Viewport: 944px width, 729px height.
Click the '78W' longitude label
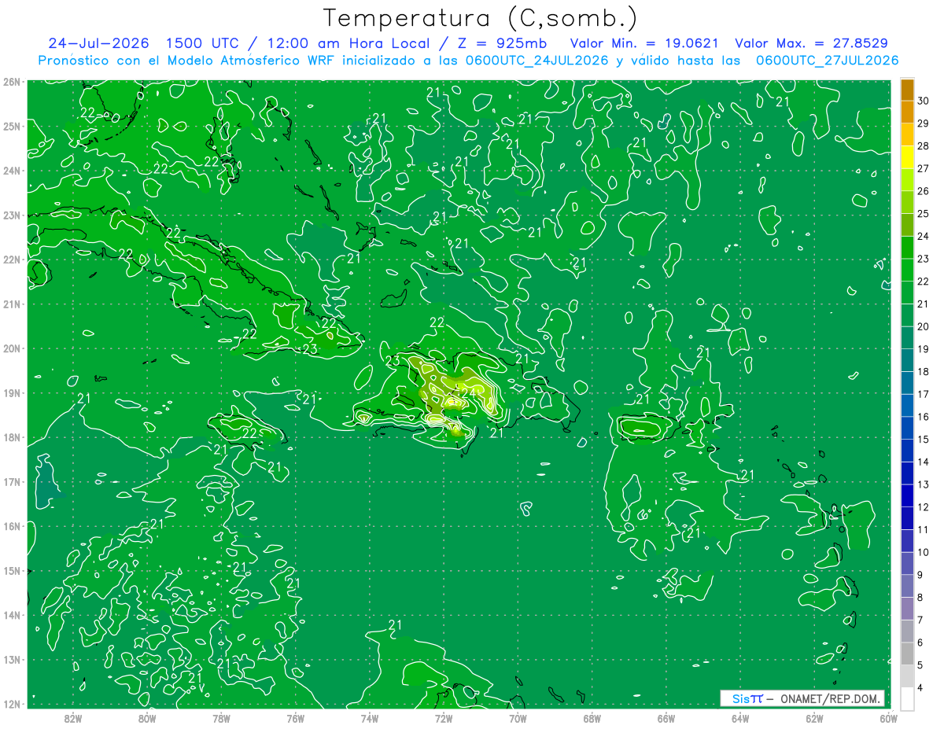tap(222, 718)
